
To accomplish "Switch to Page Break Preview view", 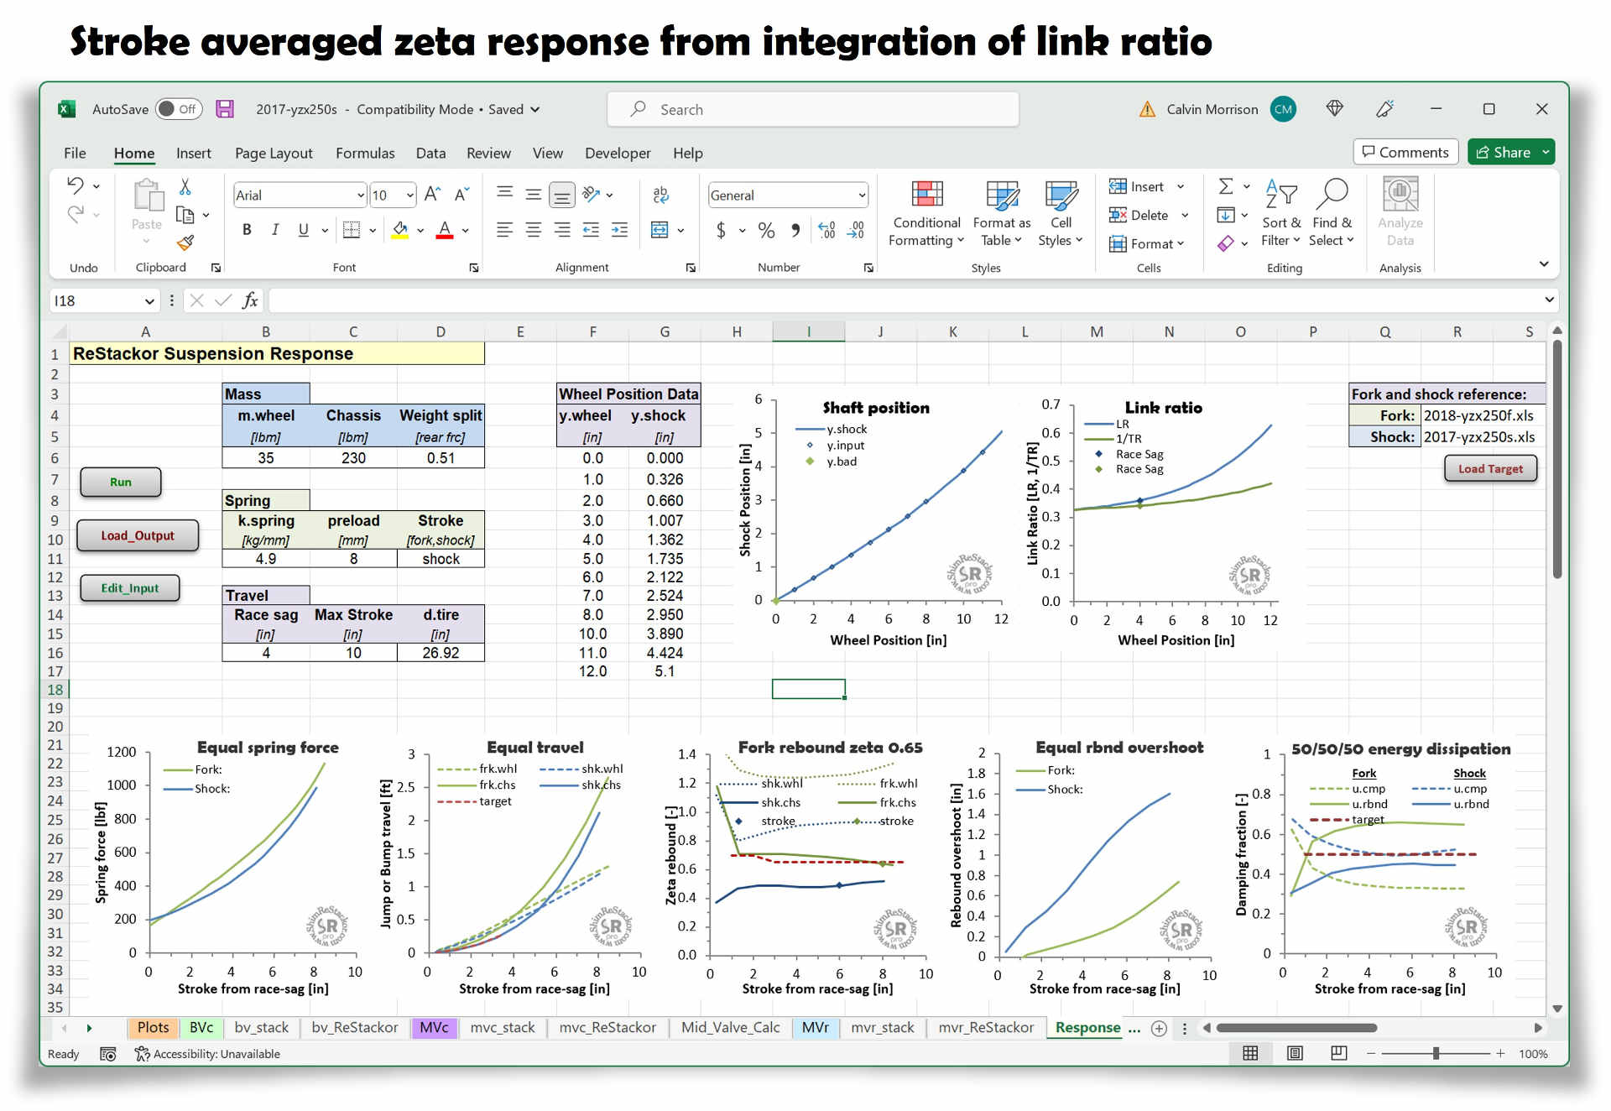I will (x=1339, y=1053).
